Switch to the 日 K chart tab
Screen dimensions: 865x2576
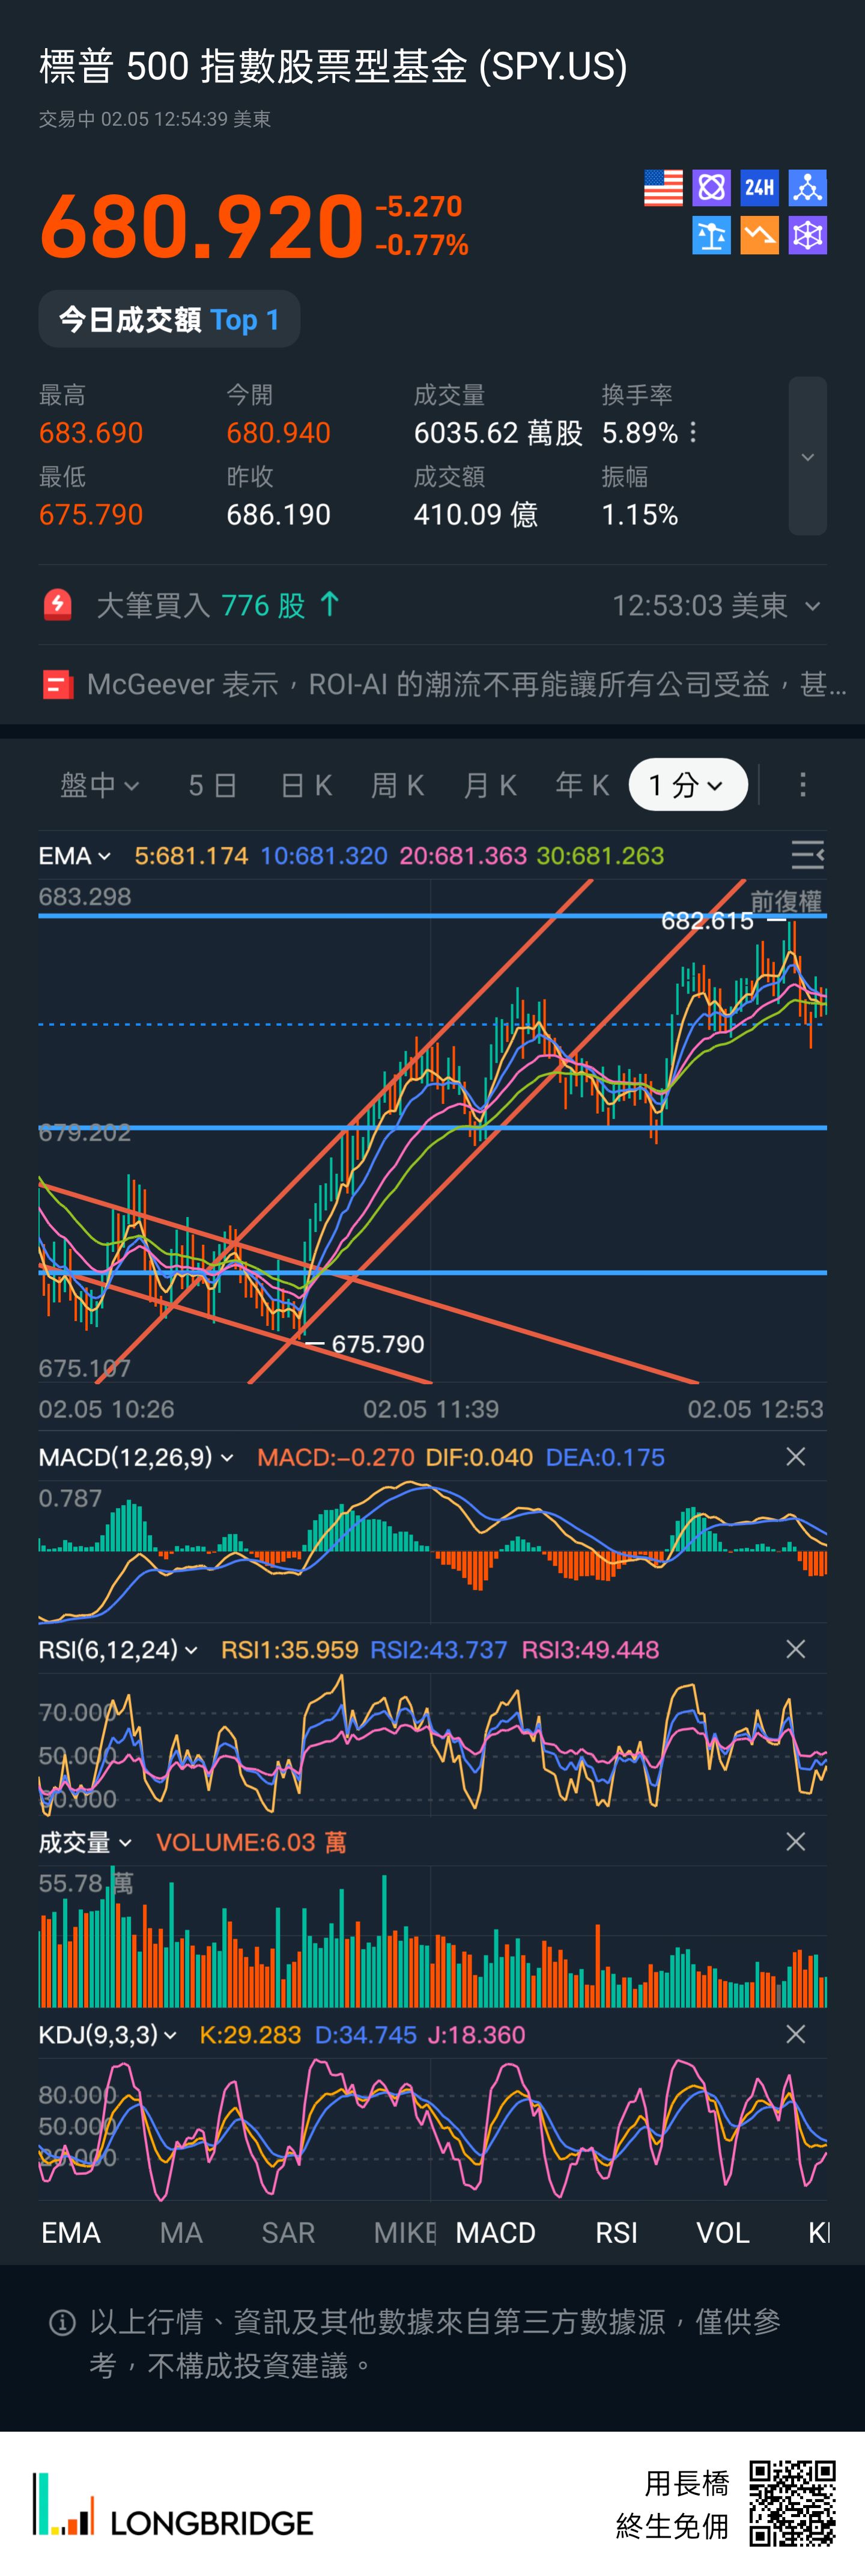[306, 785]
